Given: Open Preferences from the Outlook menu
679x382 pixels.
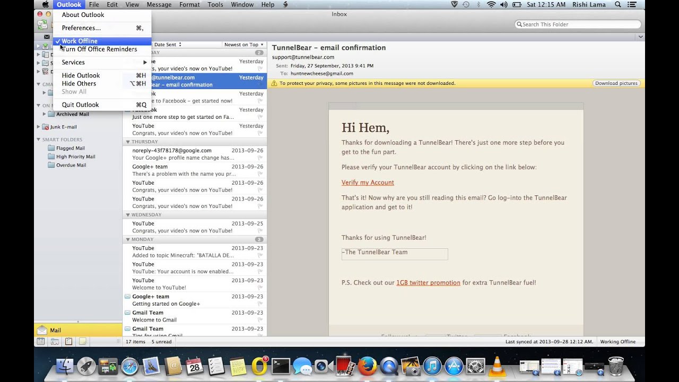Looking at the screenshot, I should coord(102,28).
